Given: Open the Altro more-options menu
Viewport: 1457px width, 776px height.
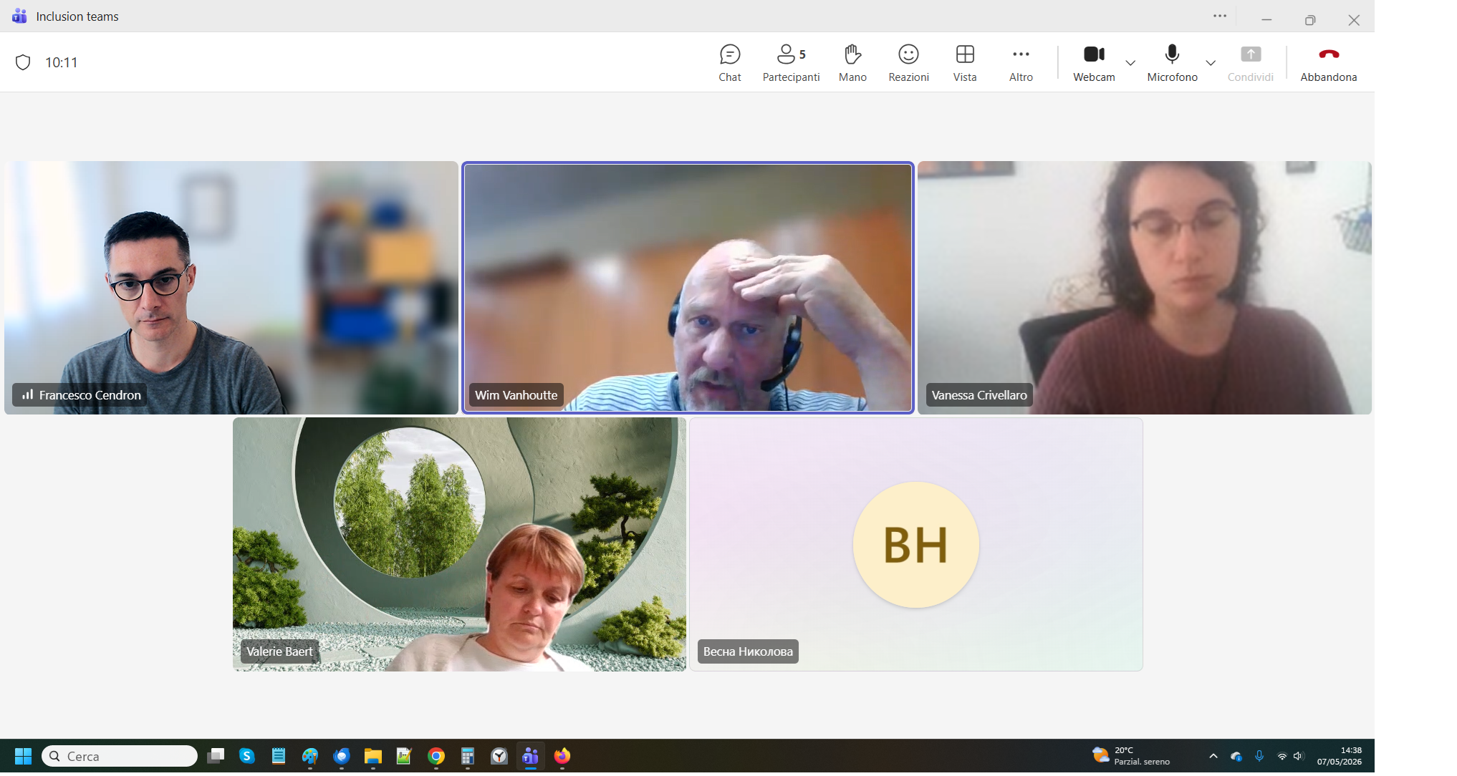Looking at the screenshot, I should coord(1021,63).
